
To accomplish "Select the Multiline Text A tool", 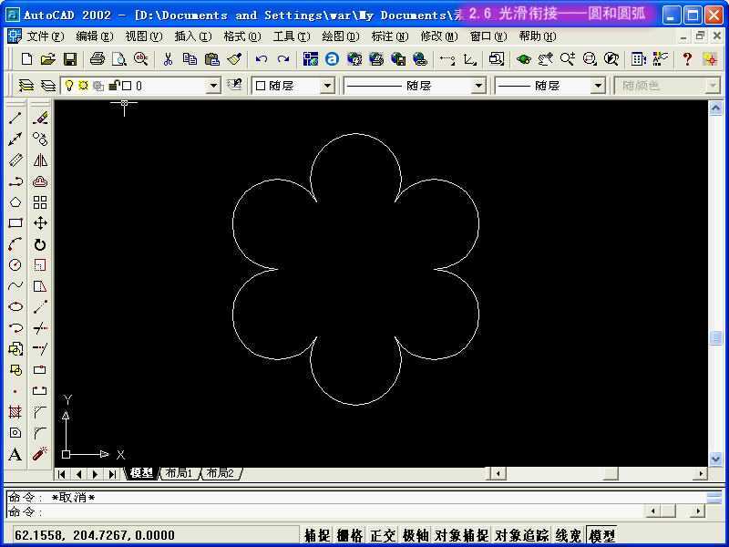I will point(15,454).
